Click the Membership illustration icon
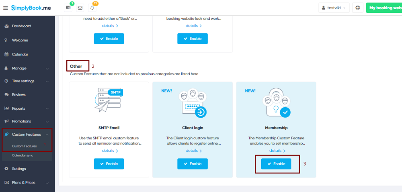 point(276,103)
